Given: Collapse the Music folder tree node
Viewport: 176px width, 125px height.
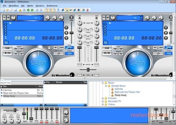Looking at the screenshot, I should point(103,83).
